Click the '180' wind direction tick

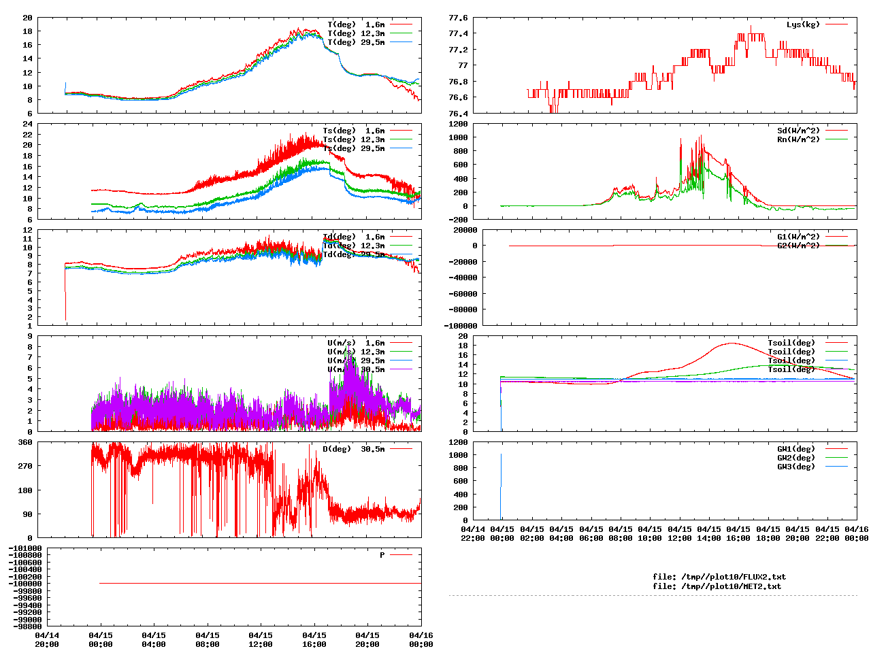(25, 490)
